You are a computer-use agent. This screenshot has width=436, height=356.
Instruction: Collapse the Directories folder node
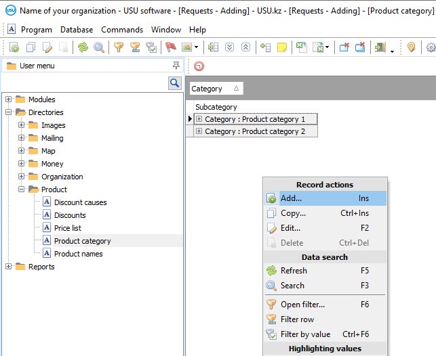pyautogui.click(x=9, y=112)
